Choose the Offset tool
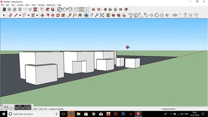 (x=48, y=15)
